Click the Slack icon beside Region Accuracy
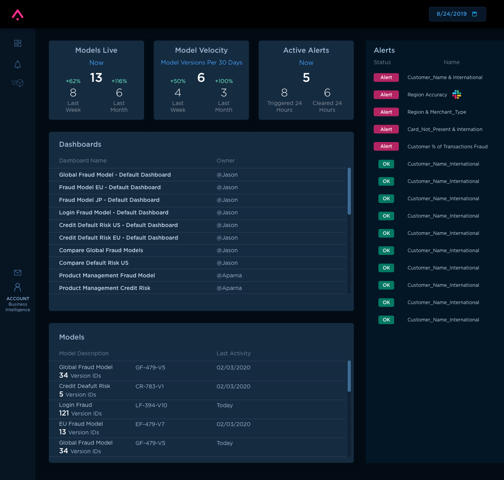504x480 pixels. [x=457, y=94]
